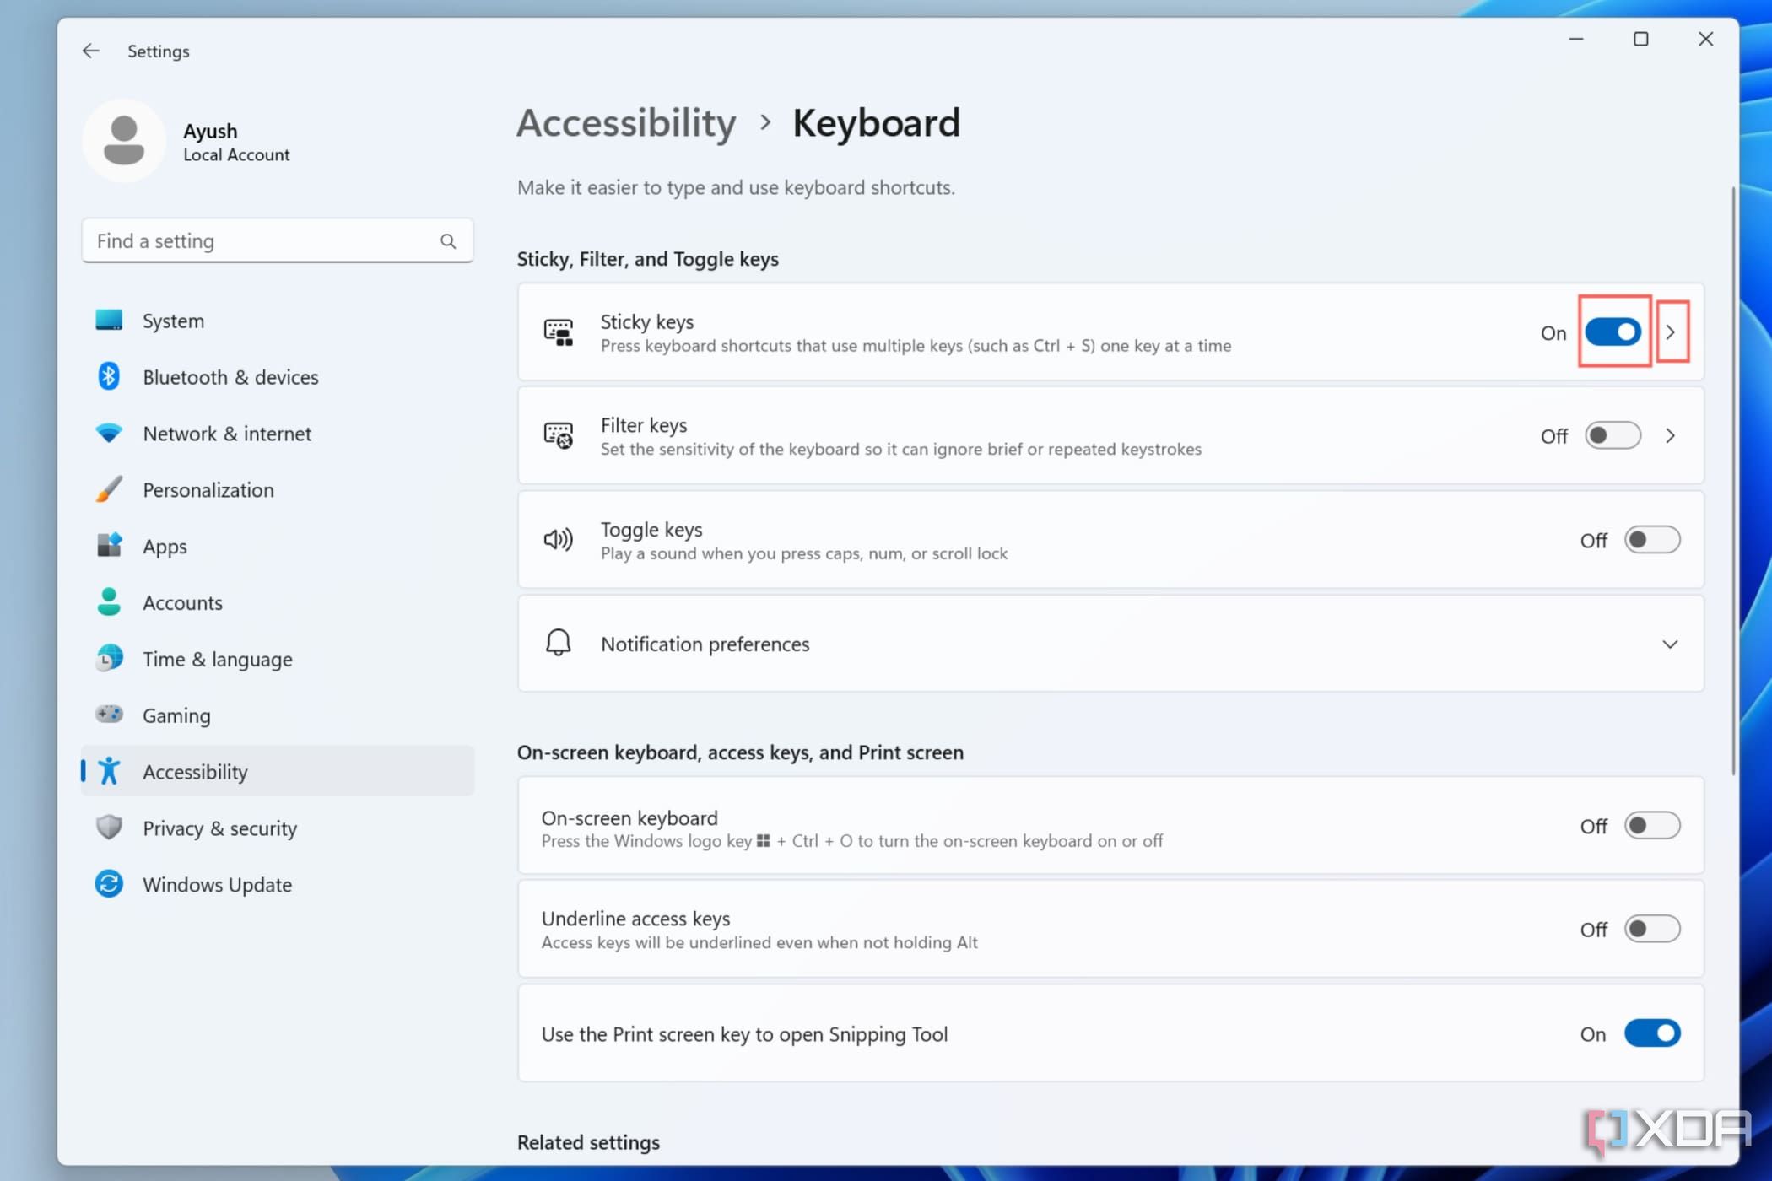This screenshot has height=1181, width=1772.
Task: Click the Notification bell icon
Action: click(x=559, y=643)
